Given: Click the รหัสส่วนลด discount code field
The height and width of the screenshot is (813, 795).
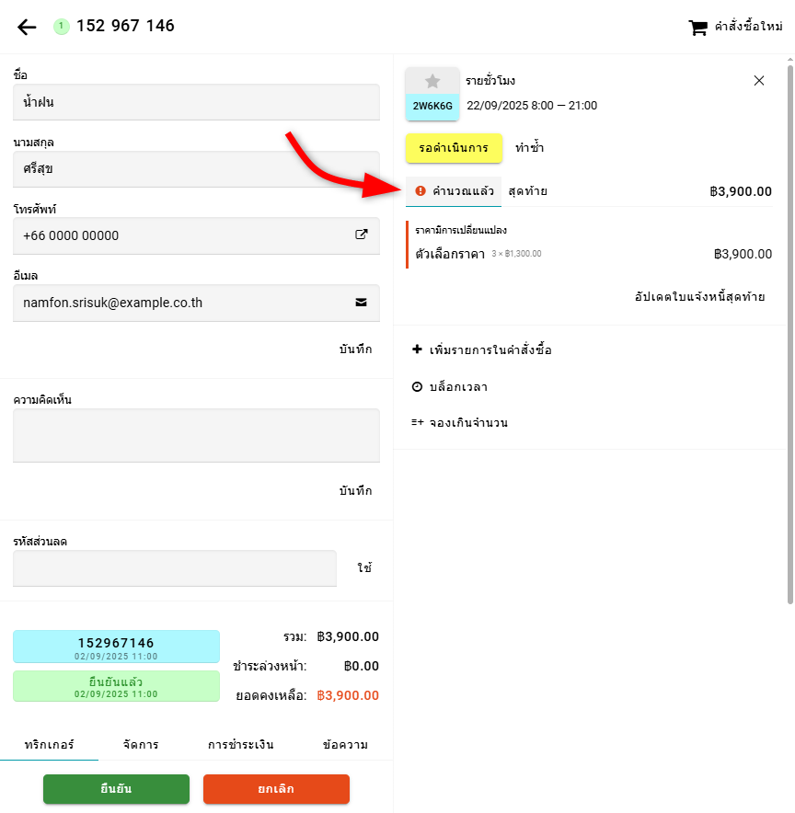Looking at the screenshot, I should [x=175, y=568].
